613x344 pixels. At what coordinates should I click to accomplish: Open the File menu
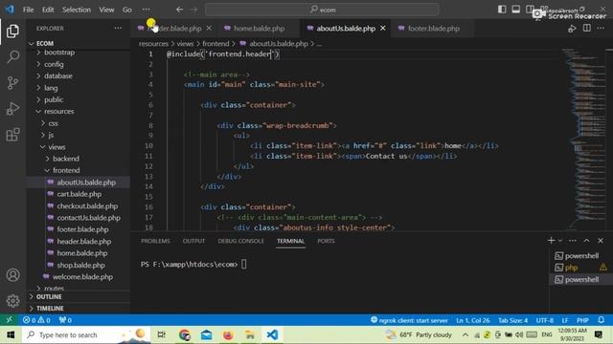coord(28,10)
